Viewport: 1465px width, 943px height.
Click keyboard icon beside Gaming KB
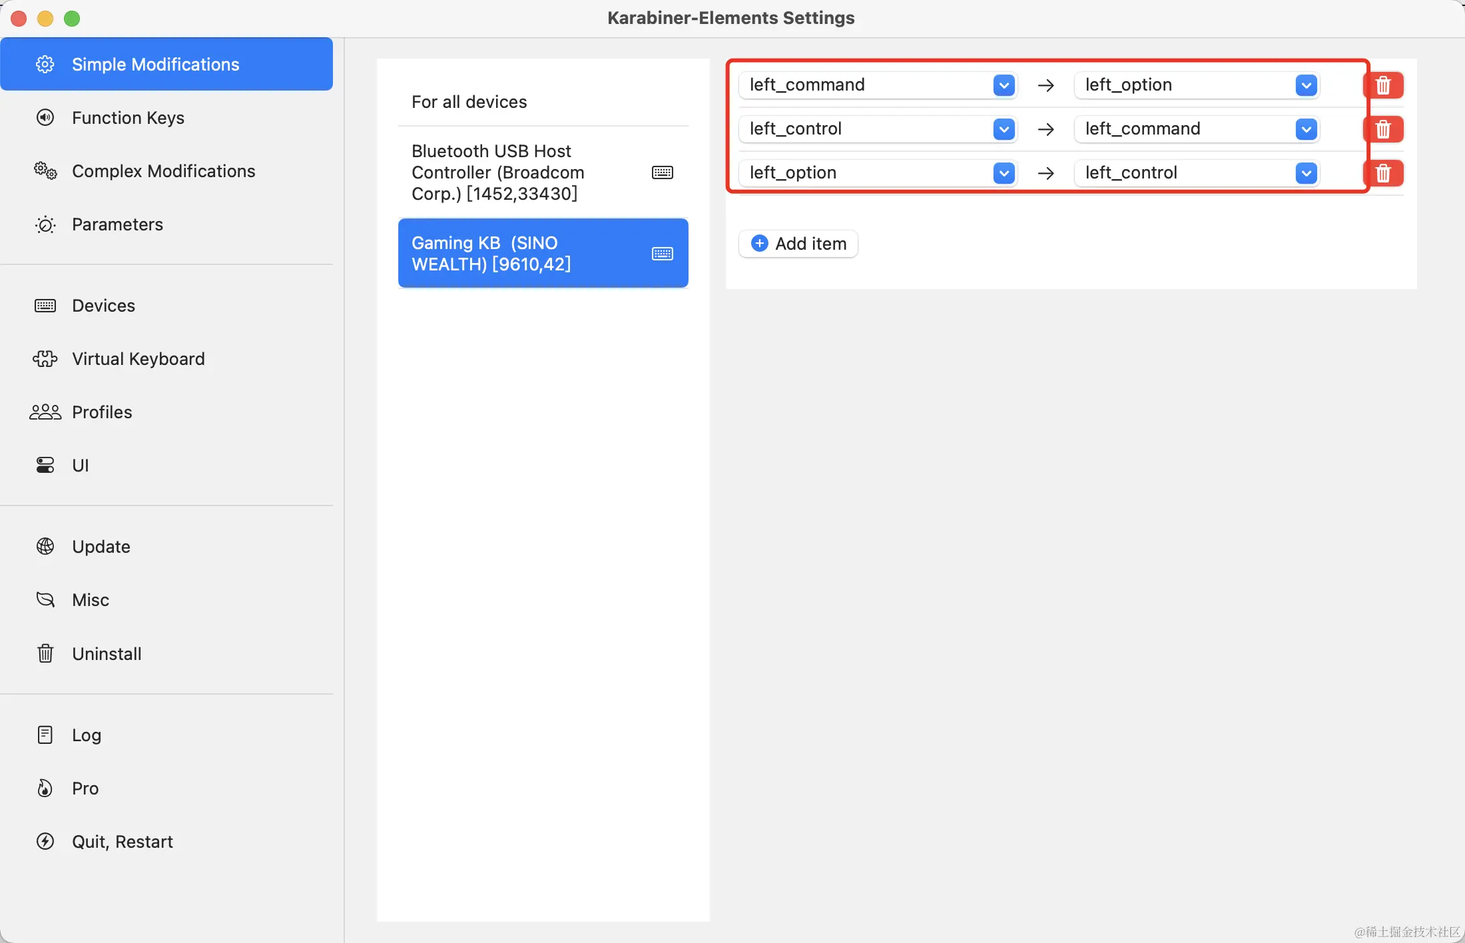[x=663, y=254]
